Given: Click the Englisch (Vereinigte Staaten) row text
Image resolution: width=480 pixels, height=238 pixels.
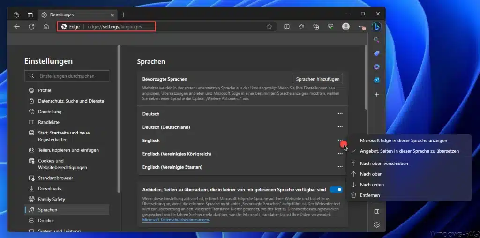Looking at the screenshot, I should tap(172, 167).
